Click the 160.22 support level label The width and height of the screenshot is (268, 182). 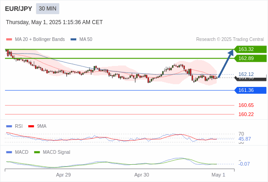point(246,114)
